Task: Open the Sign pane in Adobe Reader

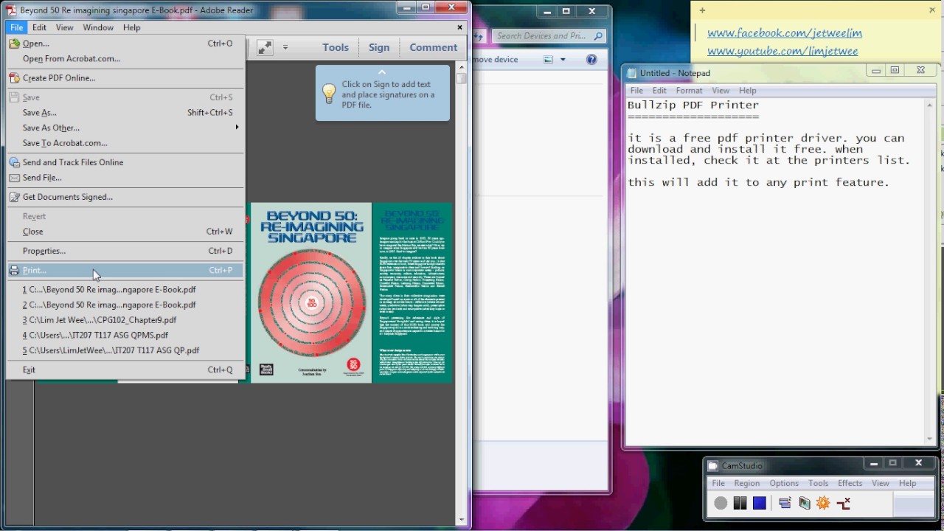Action: pos(379,47)
